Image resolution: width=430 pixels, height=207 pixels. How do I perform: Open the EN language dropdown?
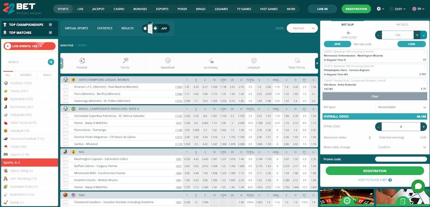(x=418, y=9)
